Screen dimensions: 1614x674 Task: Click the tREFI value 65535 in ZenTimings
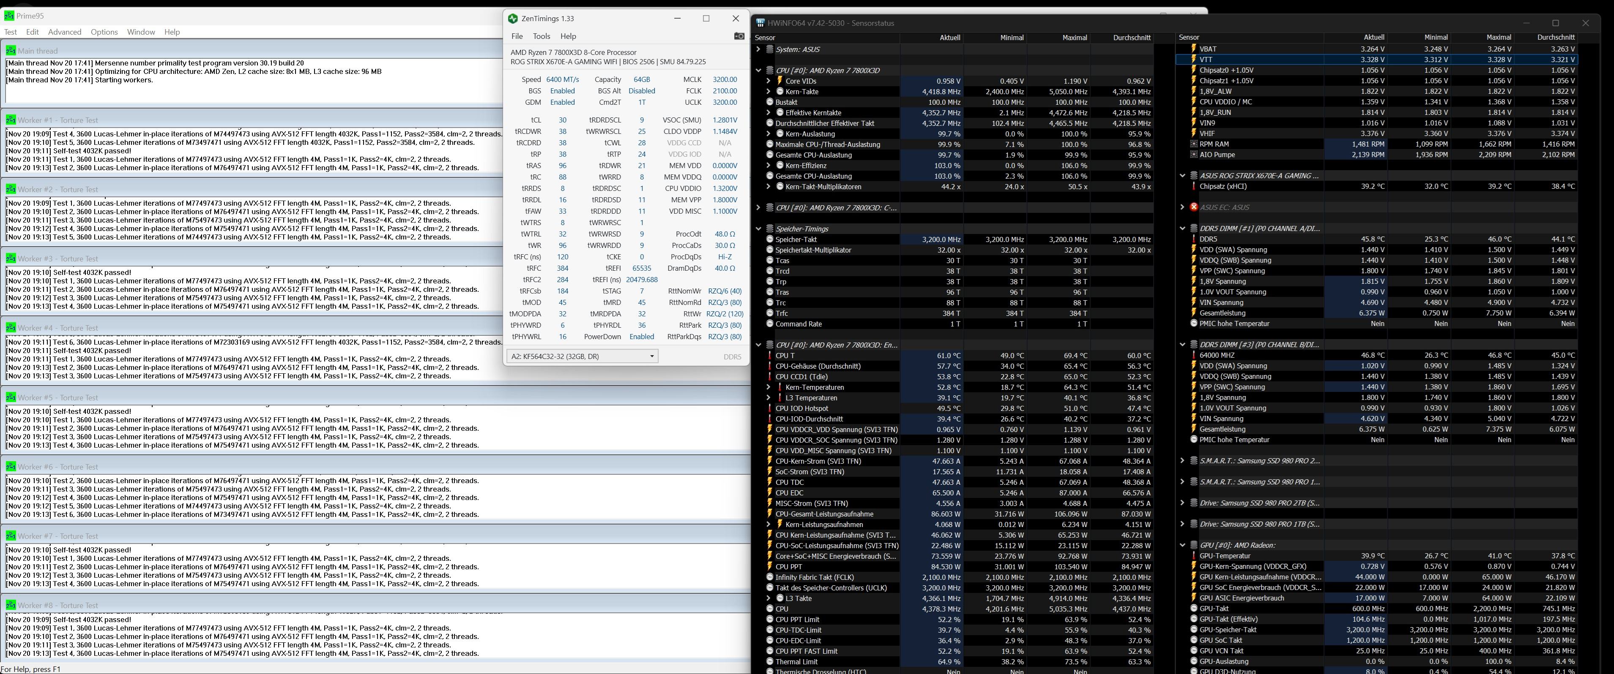click(642, 269)
